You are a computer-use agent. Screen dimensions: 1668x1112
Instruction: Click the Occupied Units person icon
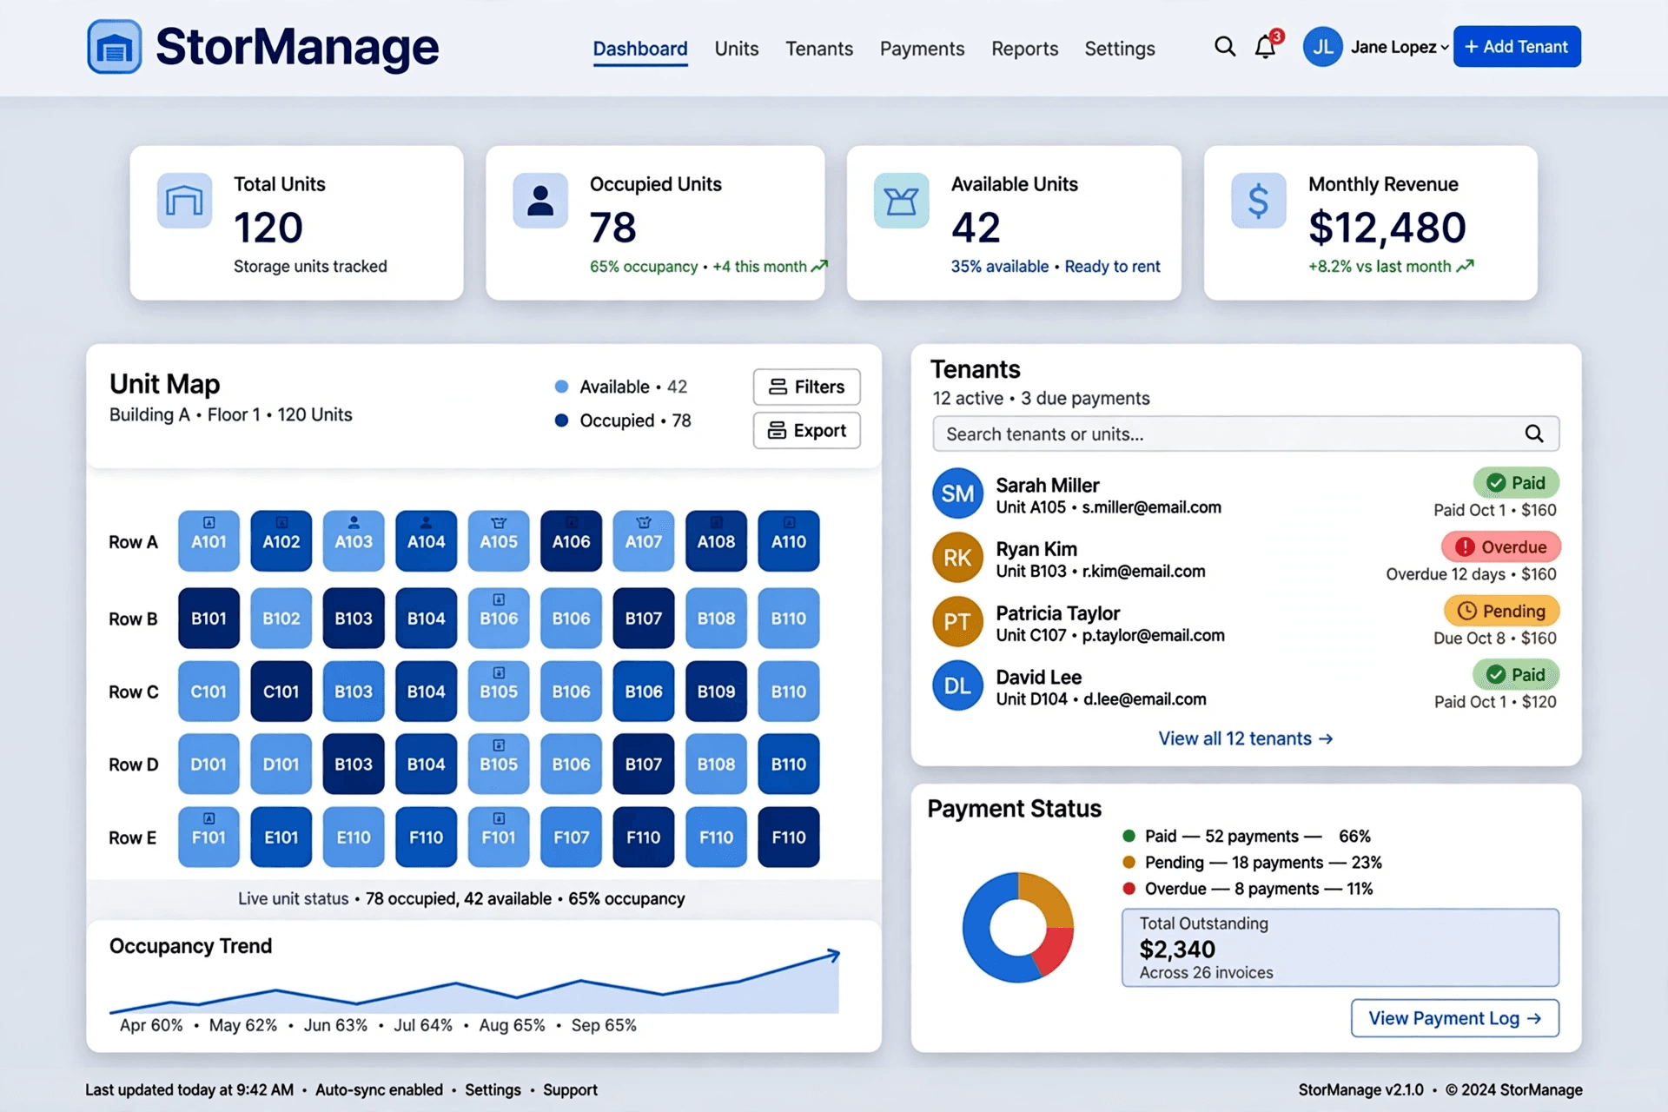pos(540,201)
